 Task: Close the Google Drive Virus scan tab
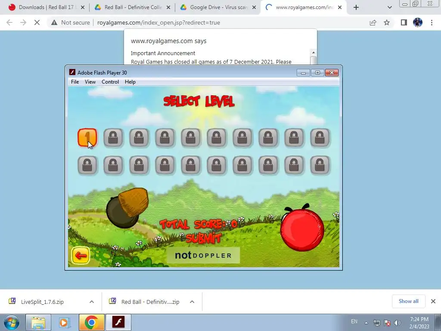(x=254, y=8)
